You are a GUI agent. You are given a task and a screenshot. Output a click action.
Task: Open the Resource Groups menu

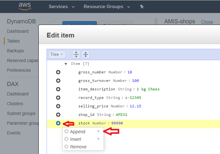(x=107, y=7)
